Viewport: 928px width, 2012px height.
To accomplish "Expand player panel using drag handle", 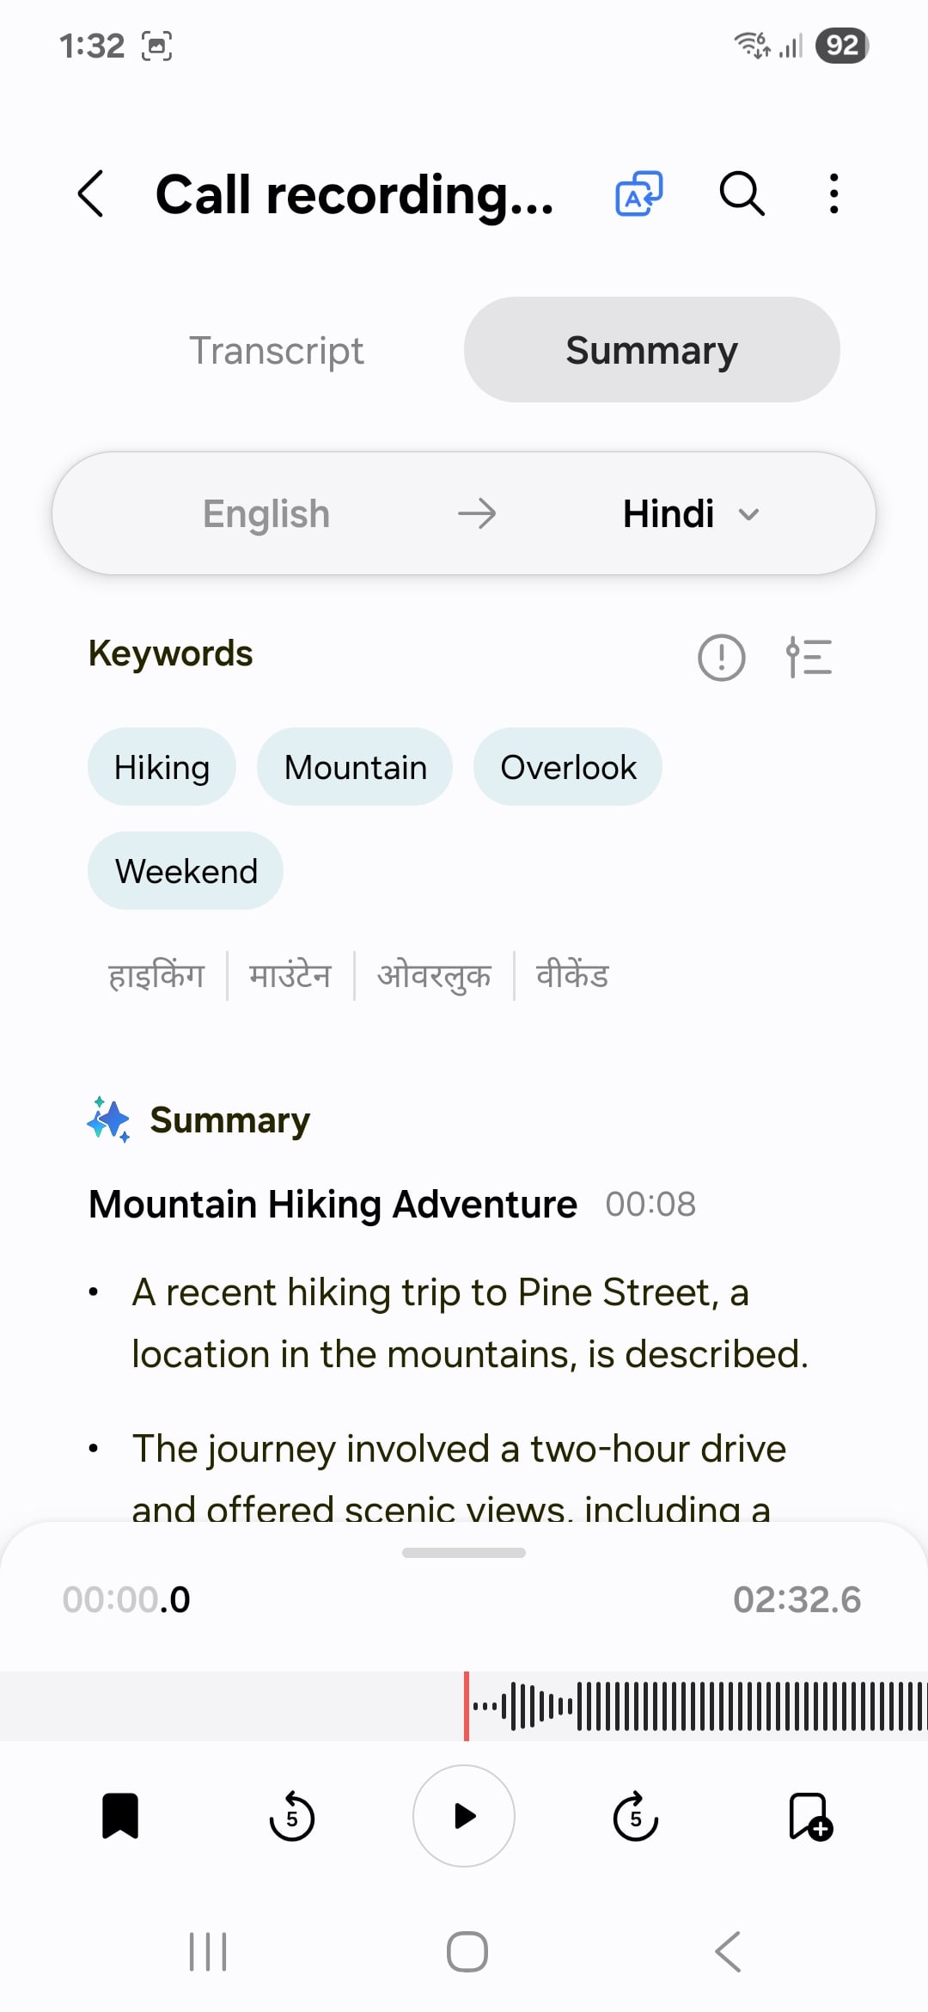I will 464,1553.
